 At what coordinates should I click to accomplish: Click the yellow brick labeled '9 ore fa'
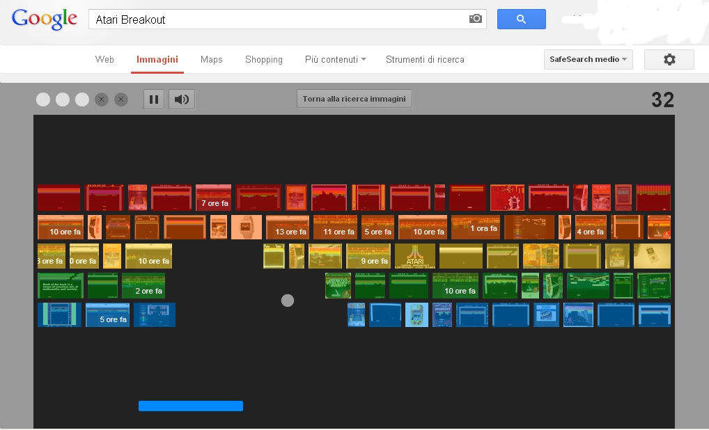pos(368,256)
